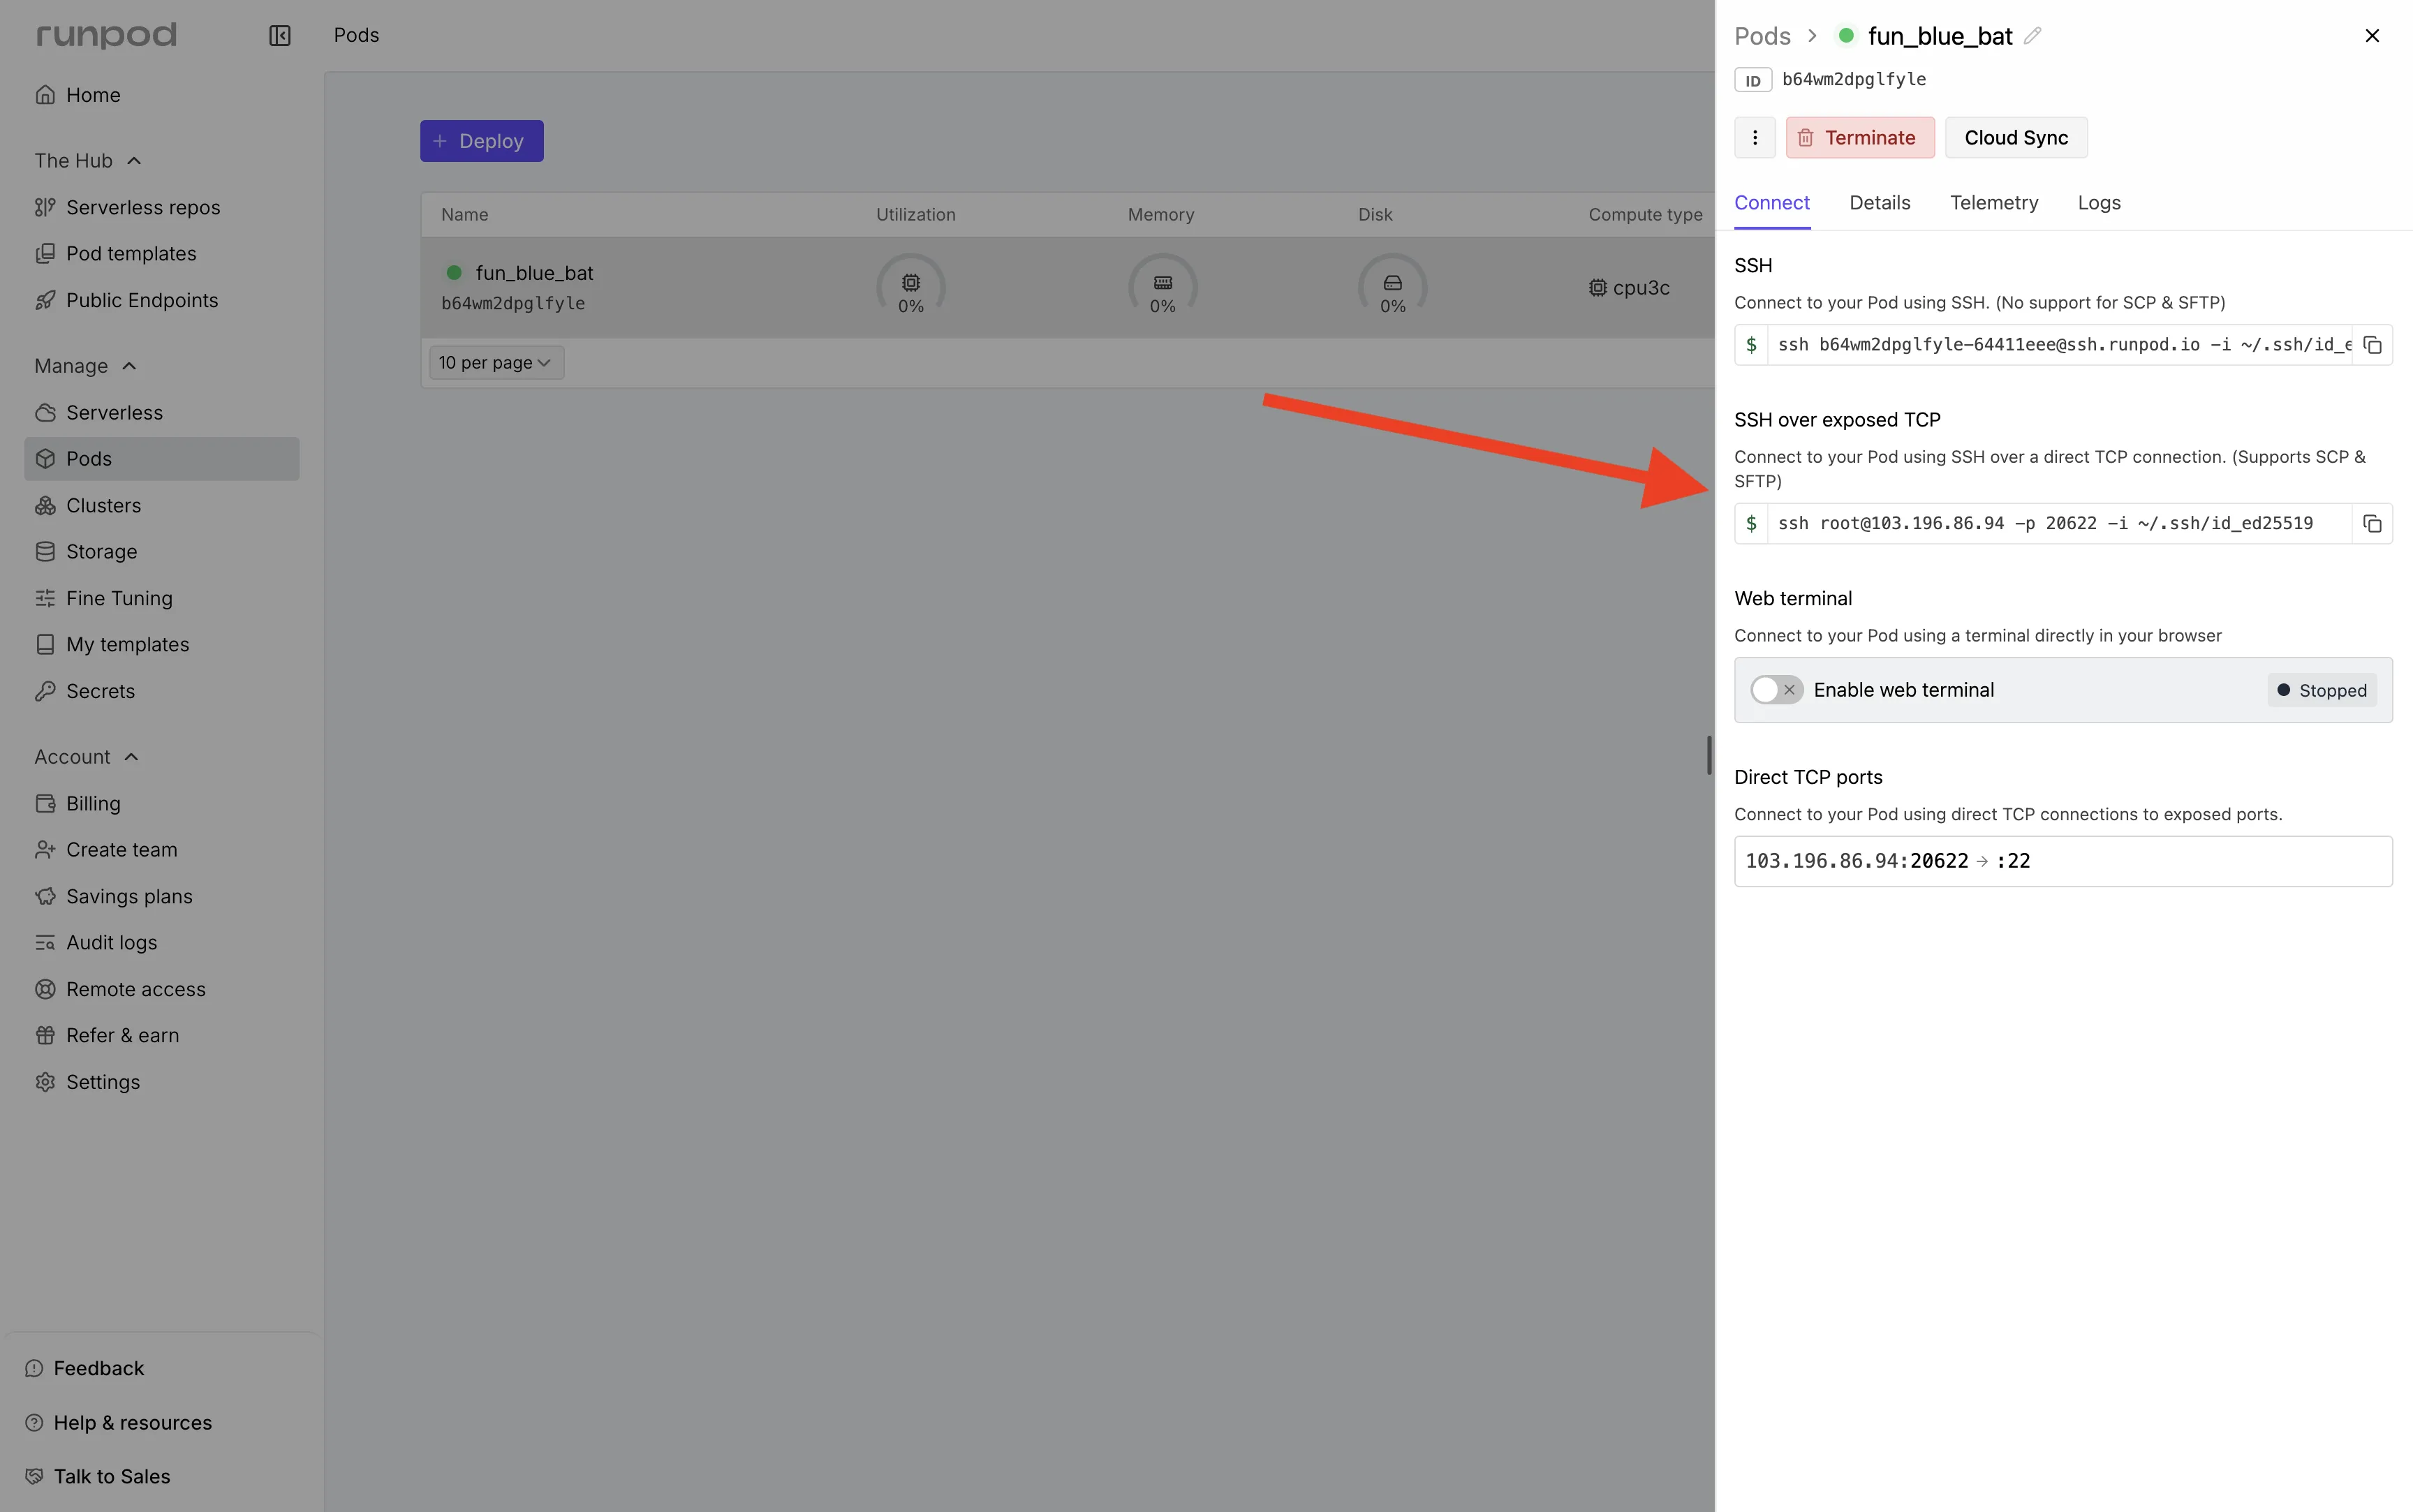Image resolution: width=2413 pixels, height=1512 pixels.
Task: Switch to the Details tab
Action: tap(1880, 203)
